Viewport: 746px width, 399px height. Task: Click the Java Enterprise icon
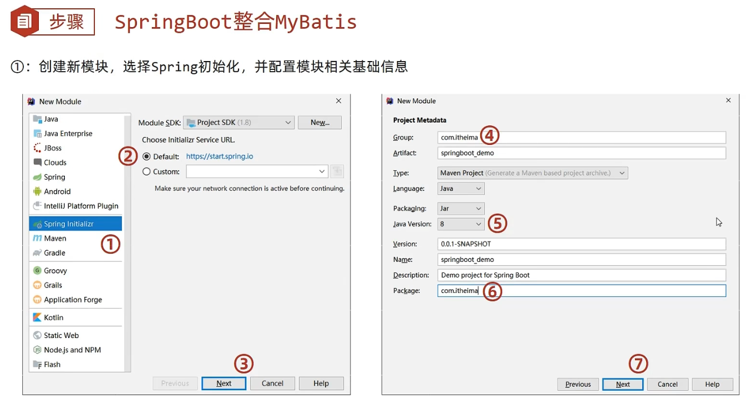coord(37,133)
